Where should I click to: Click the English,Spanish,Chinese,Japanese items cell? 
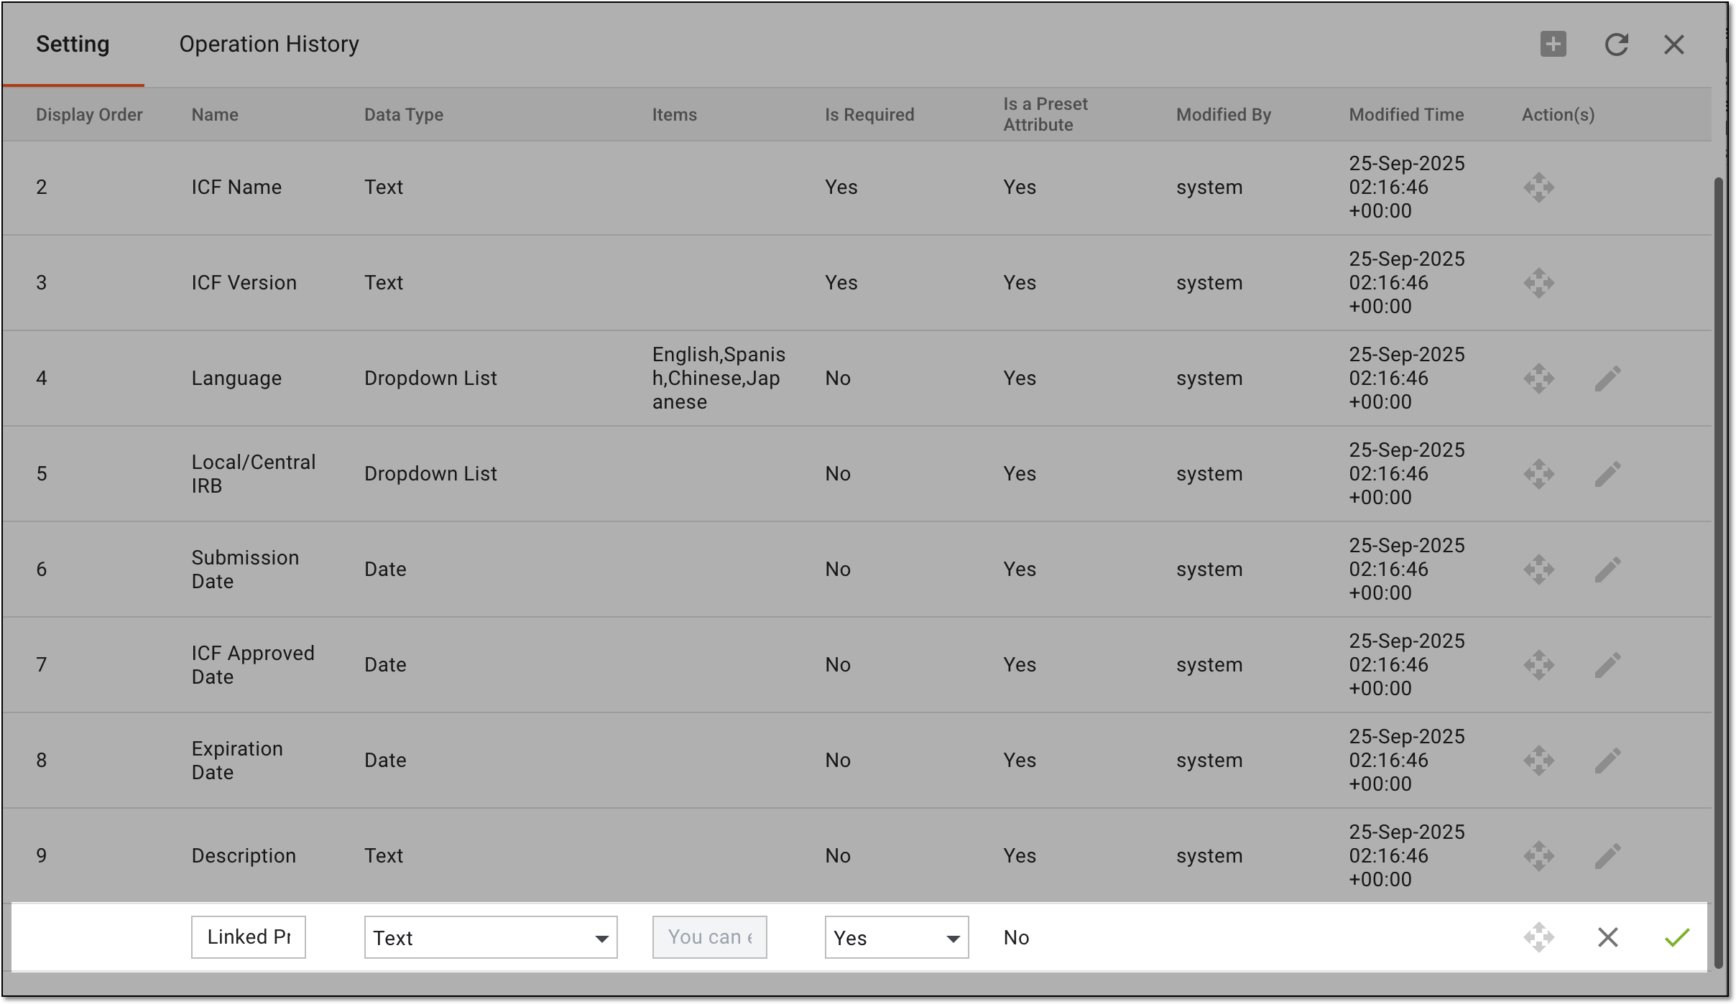point(719,378)
